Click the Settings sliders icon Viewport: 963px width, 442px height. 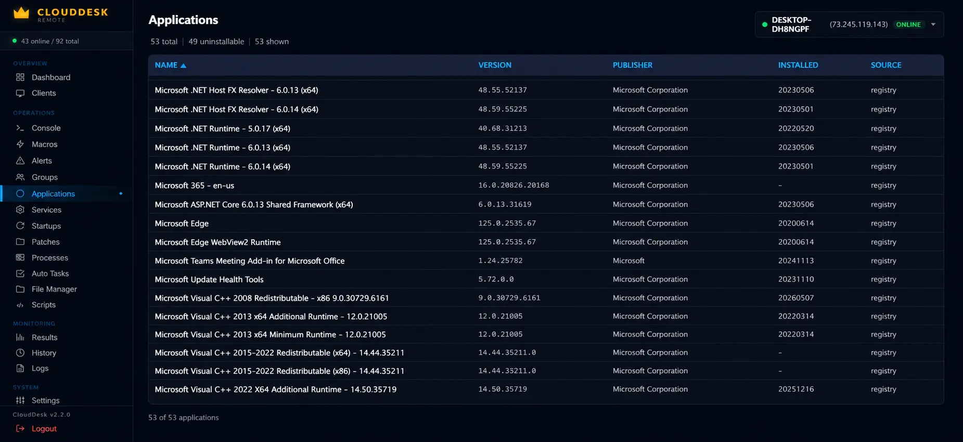coord(20,400)
